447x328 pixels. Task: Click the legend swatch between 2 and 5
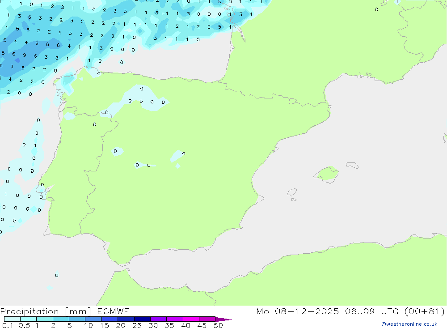(x=61, y=319)
